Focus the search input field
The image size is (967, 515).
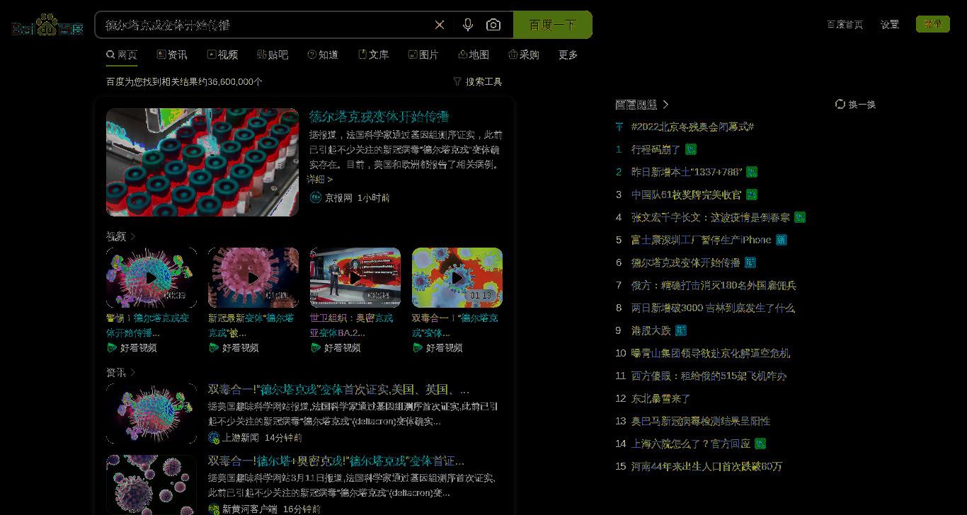click(265, 25)
